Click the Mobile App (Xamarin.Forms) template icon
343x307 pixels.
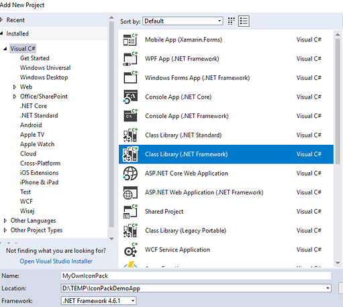pos(130,40)
